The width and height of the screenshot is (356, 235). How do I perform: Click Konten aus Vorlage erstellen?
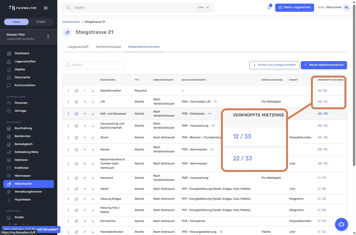[274, 65]
